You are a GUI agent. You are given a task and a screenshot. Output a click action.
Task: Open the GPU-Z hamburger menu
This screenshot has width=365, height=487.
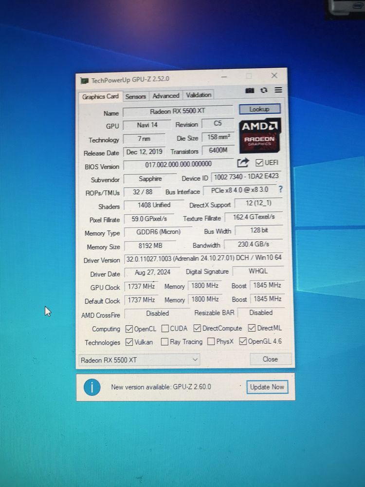coord(278,90)
